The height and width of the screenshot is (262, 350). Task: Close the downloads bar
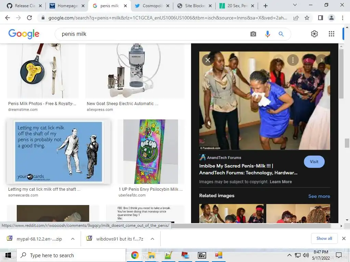344,238
